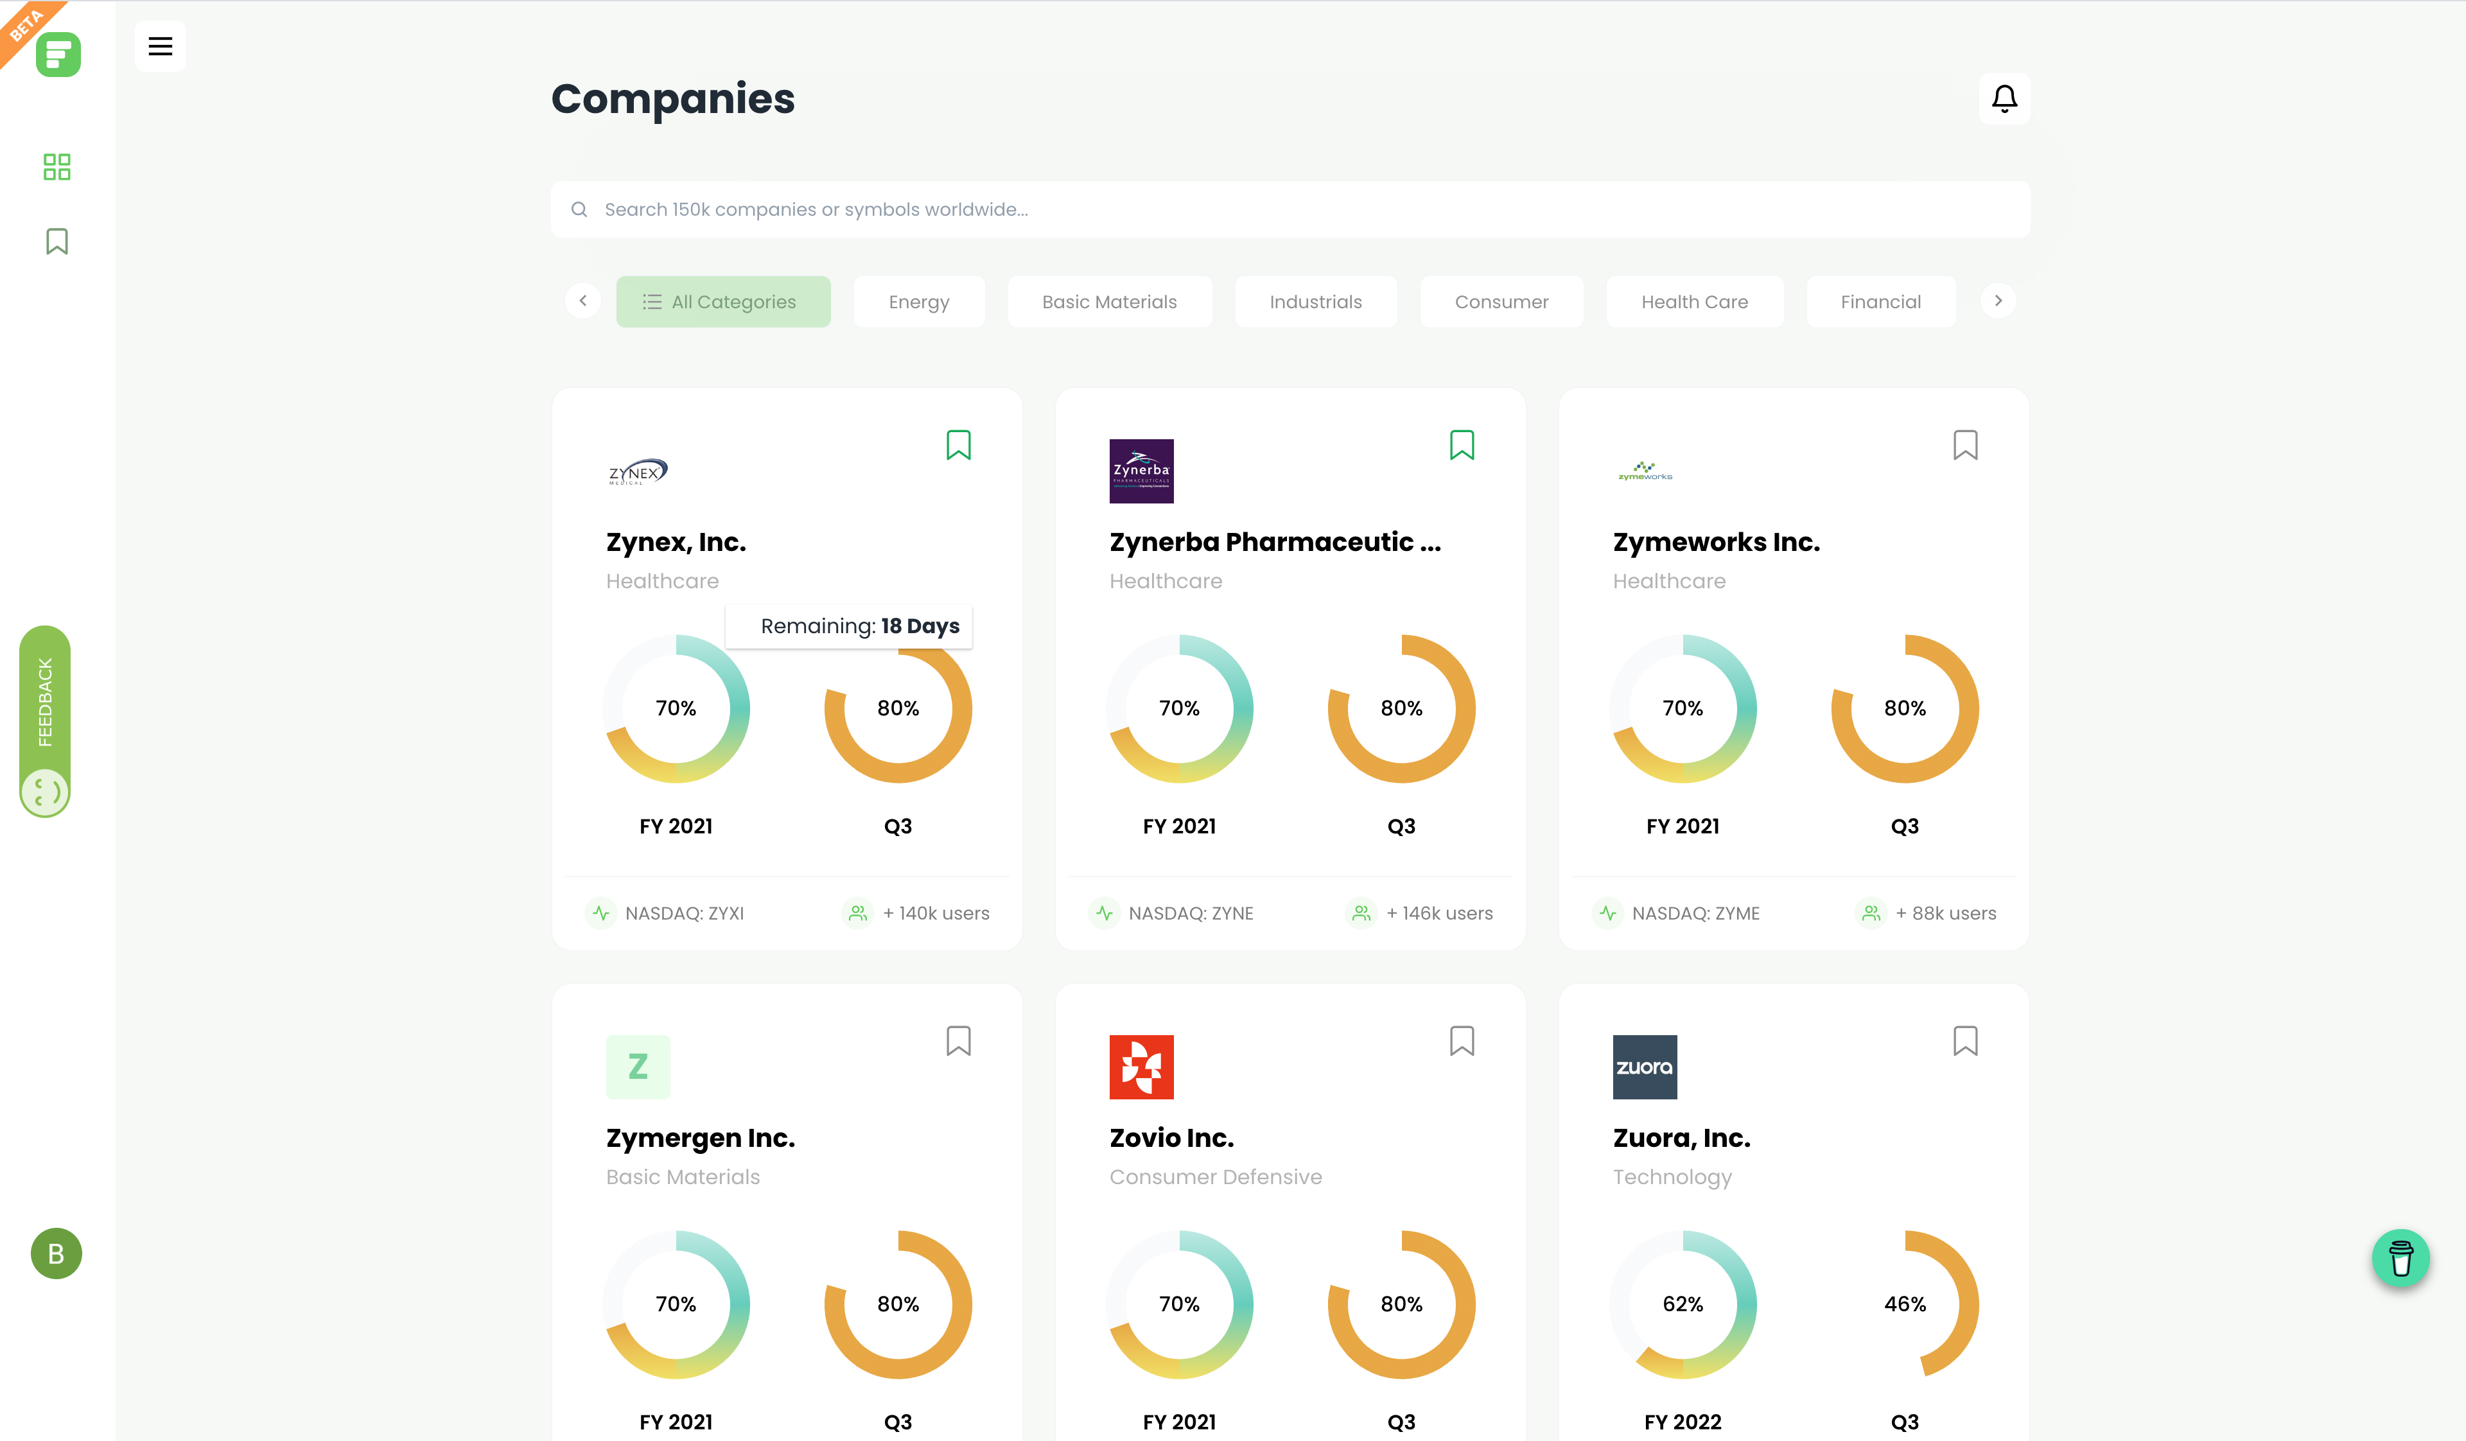Open the hamburger navigation menu
The height and width of the screenshot is (1441, 2466).
pyautogui.click(x=161, y=46)
